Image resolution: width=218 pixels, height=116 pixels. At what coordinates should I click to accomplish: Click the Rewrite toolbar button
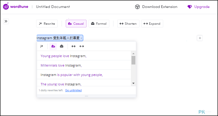(x=47, y=24)
